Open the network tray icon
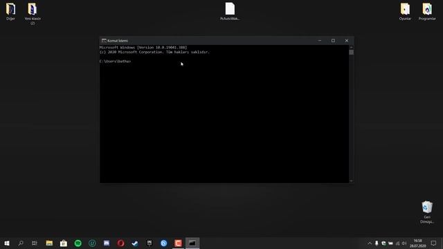The height and width of the screenshot is (249, 443). (x=397, y=243)
